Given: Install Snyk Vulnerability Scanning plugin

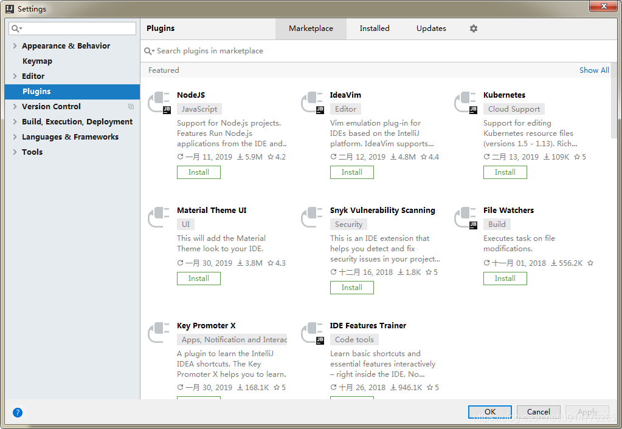Looking at the screenshot, I should pyautogui.click(x=352, y=288).
